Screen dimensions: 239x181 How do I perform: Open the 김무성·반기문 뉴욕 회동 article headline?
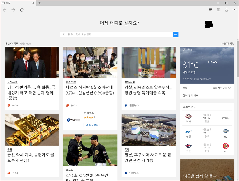coord(31,93)
